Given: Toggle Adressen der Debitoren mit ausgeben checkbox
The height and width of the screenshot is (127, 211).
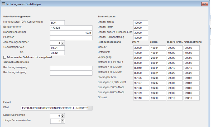Looking at the screenshot, I should 5,57.
